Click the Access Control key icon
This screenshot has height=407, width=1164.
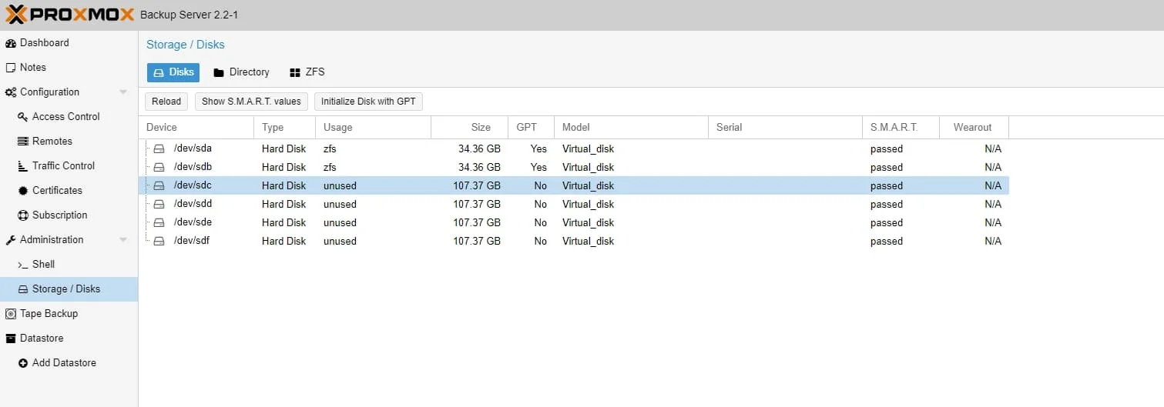23,117
